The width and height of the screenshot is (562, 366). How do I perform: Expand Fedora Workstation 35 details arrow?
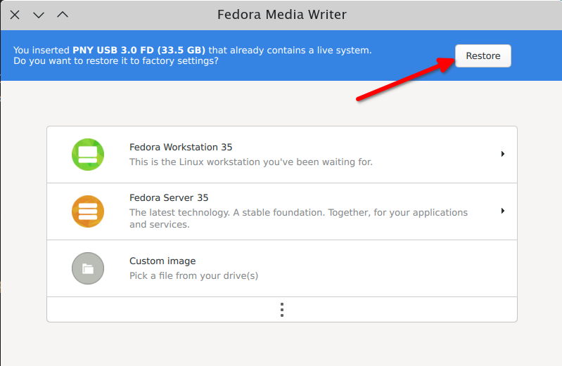click(503, 154)
